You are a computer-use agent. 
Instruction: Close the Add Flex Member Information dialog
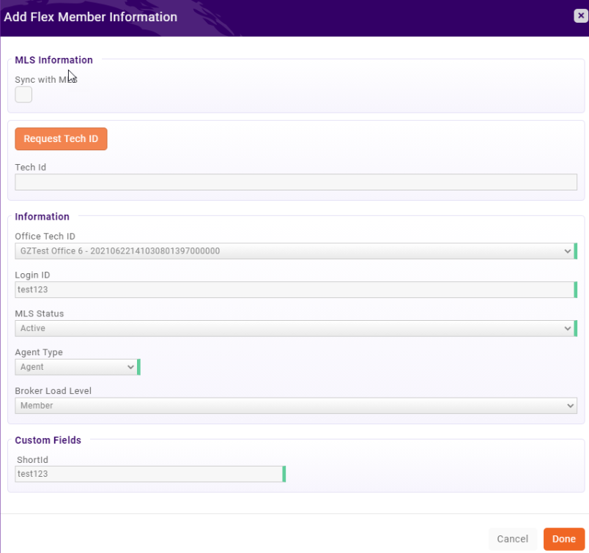click(579, 16)
